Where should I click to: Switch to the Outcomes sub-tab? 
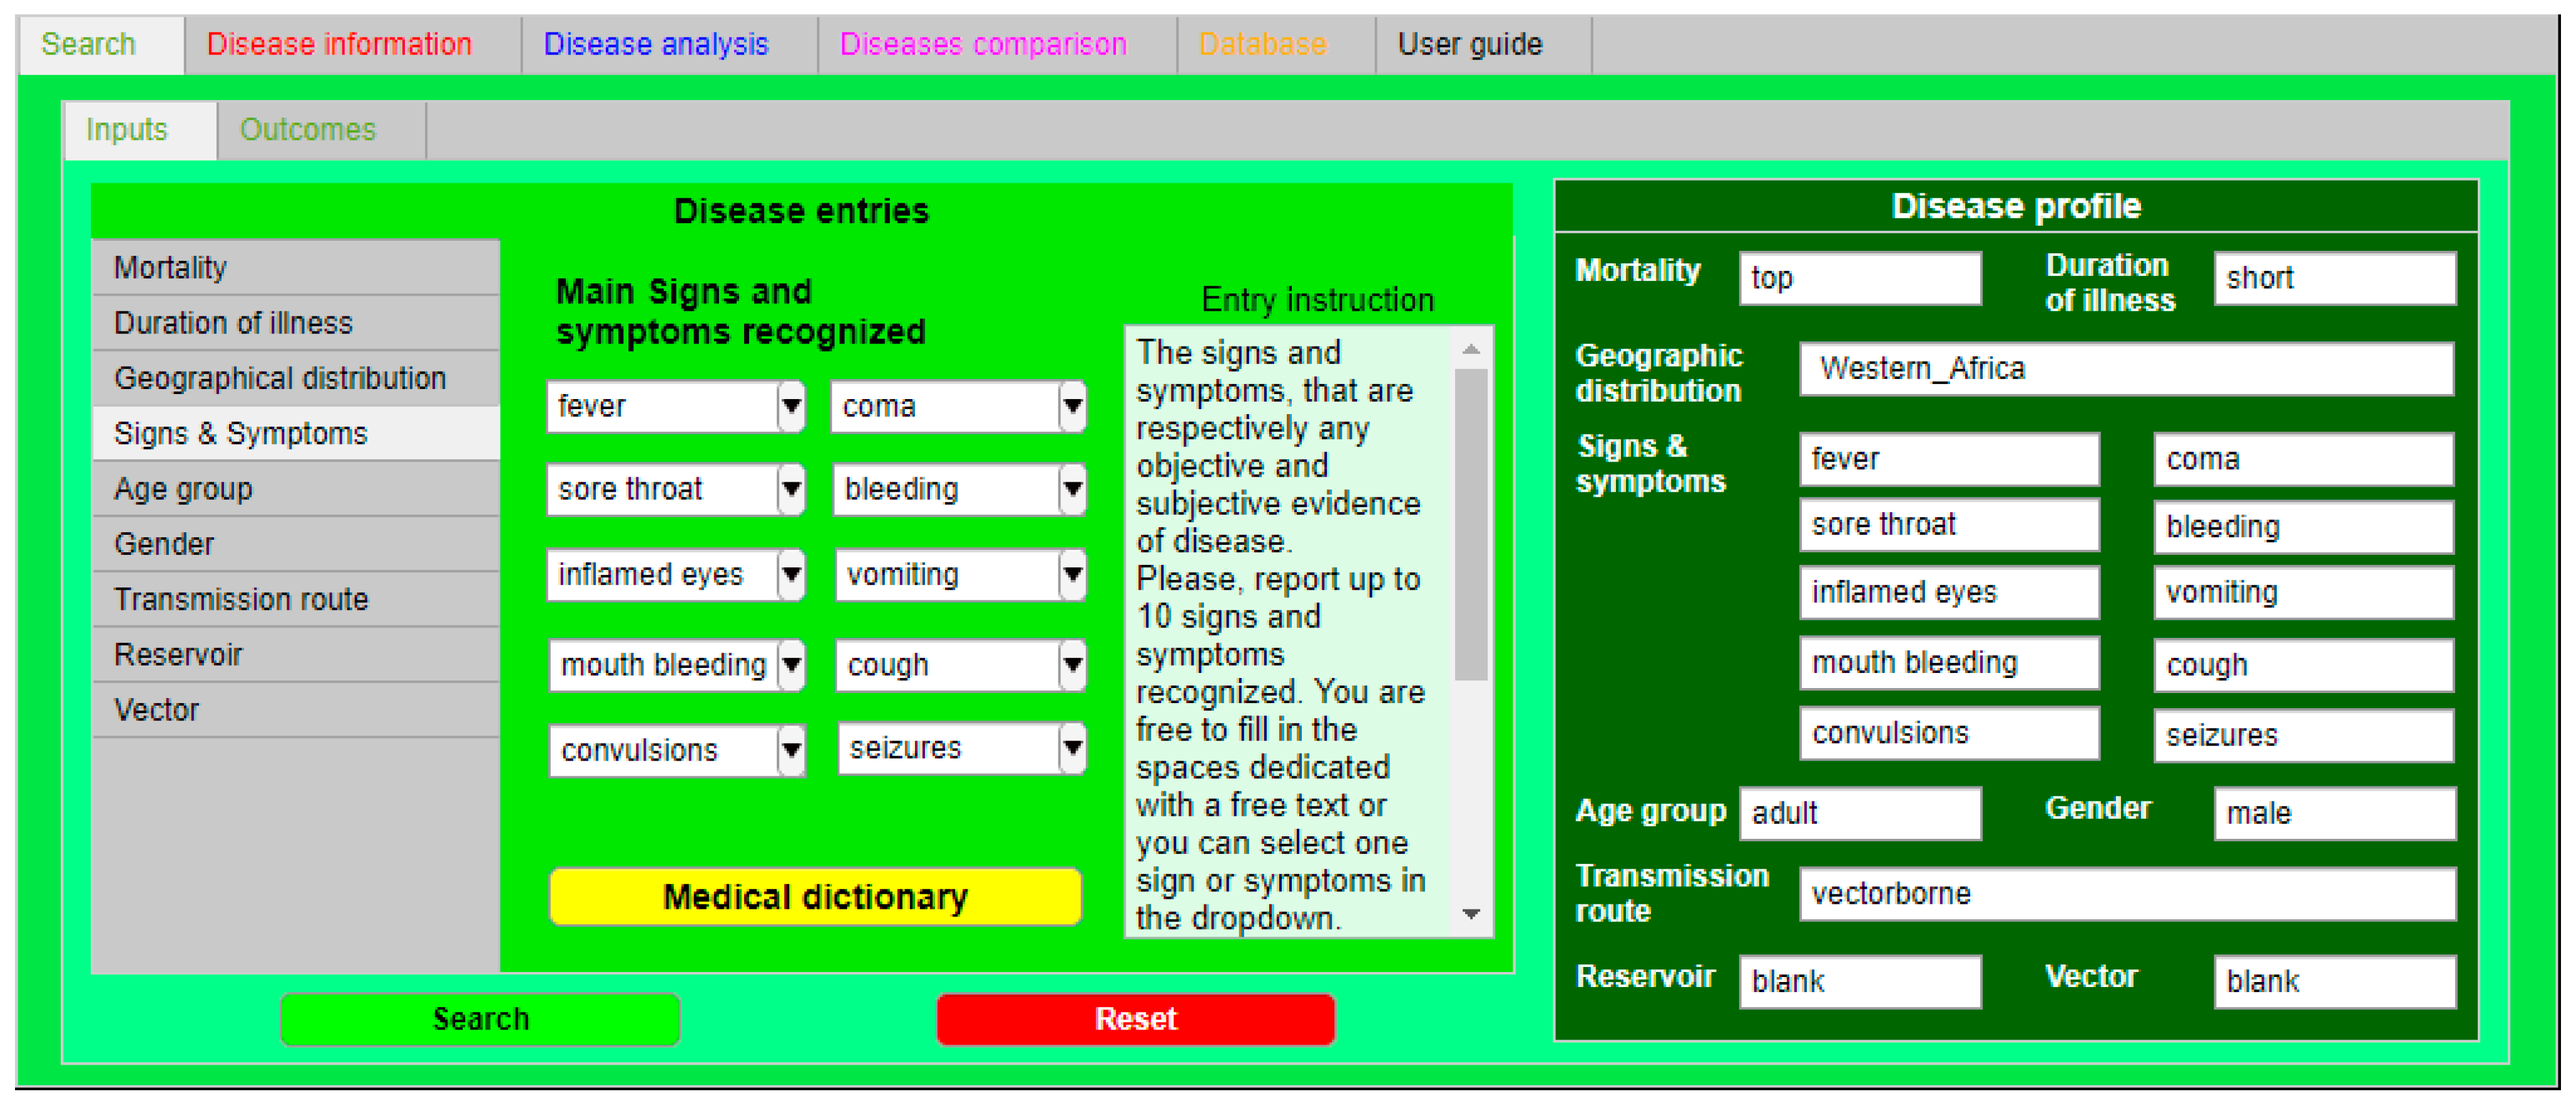(x=308, y=130)
